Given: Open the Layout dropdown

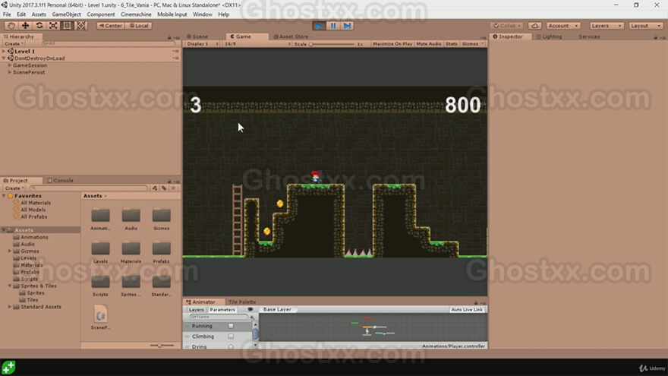Looking at the screenshot, I should (x=646, y=26).
